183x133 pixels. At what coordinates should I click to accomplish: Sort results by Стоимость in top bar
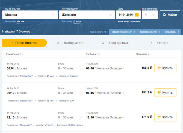(x=171, y=32)
